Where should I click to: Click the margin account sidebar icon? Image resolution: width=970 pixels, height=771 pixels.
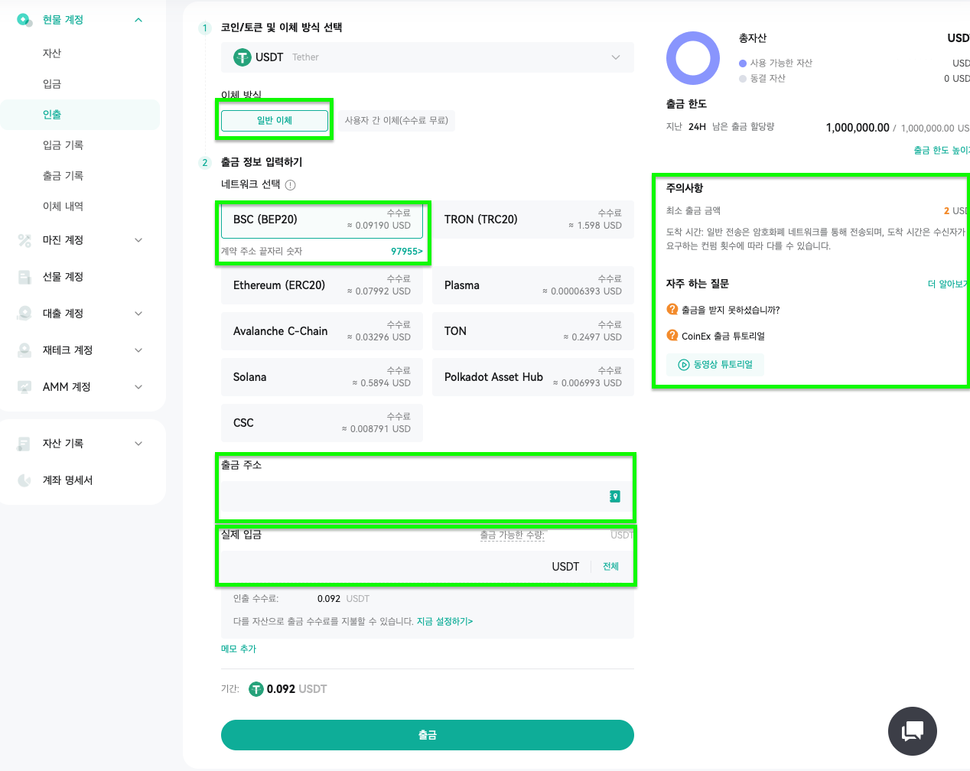[x=24, y=240]
